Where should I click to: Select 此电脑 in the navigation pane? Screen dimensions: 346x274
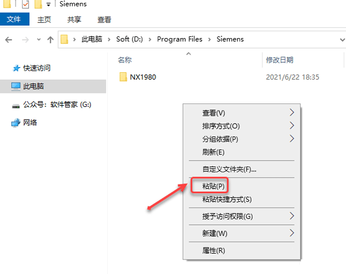[x=53, y=86]
